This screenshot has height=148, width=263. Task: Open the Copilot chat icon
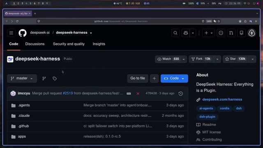(186, 33)
